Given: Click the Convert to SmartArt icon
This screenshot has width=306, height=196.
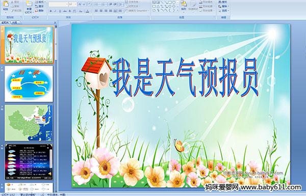Looking at the screenshot, I should pos(126,11).
